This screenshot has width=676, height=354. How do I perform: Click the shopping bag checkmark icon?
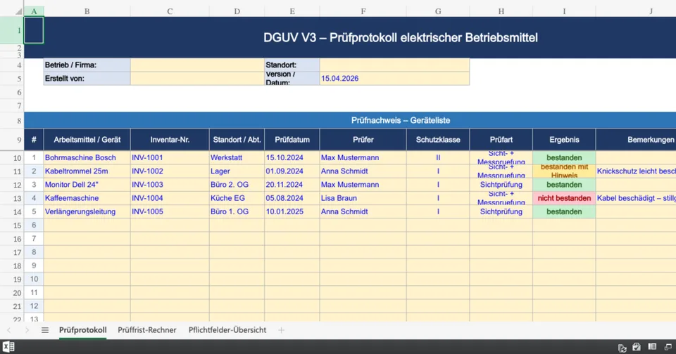[x=637, y=347]
